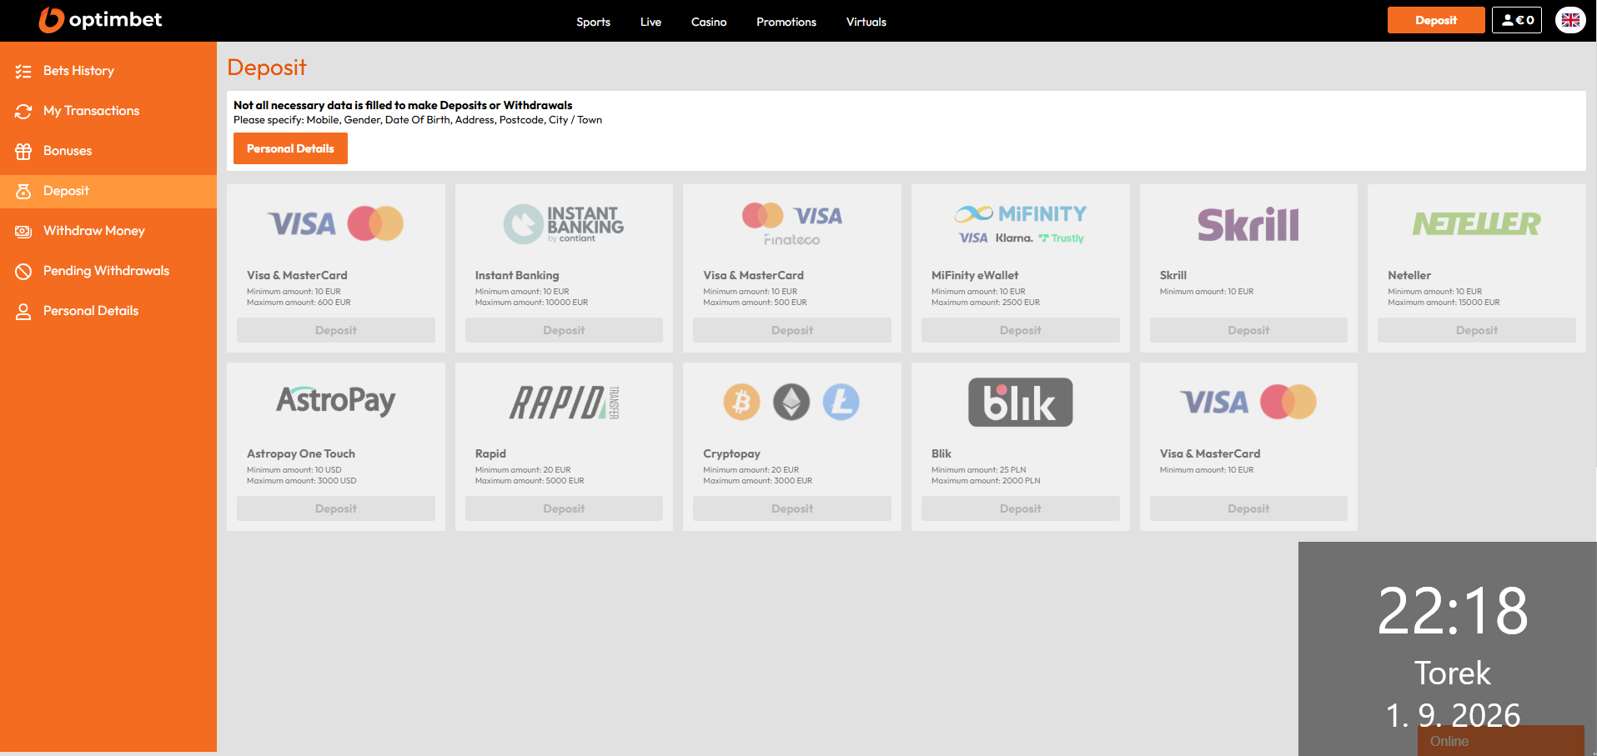
Task: Click the Ethereum coin icon
Action: (x=791, y=402)
